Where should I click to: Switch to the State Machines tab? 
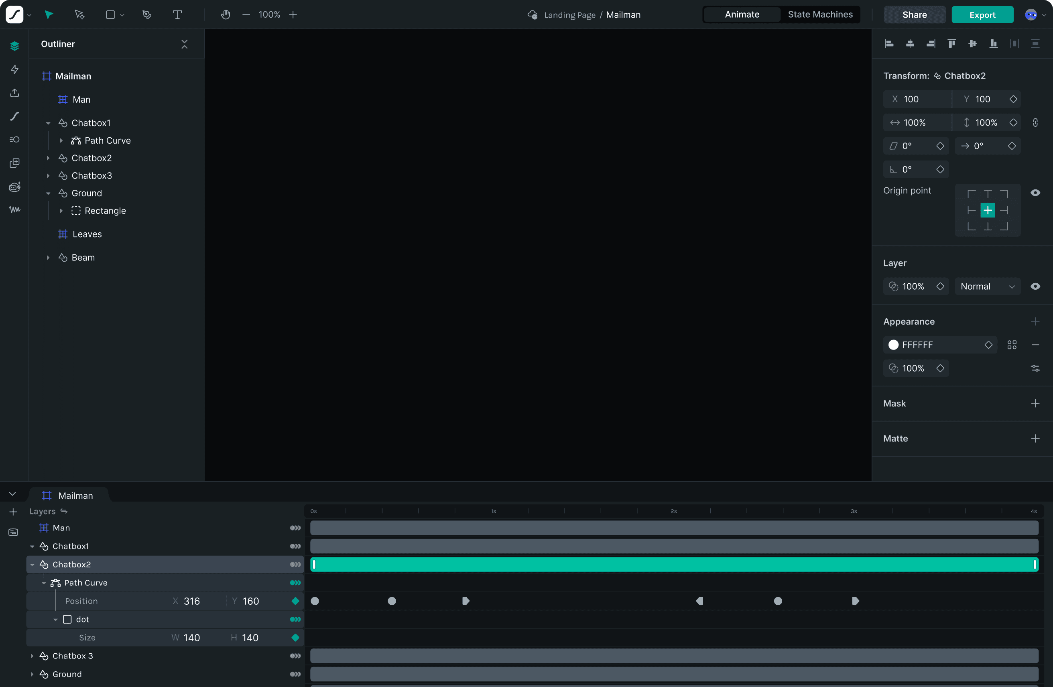coord(820,14)
